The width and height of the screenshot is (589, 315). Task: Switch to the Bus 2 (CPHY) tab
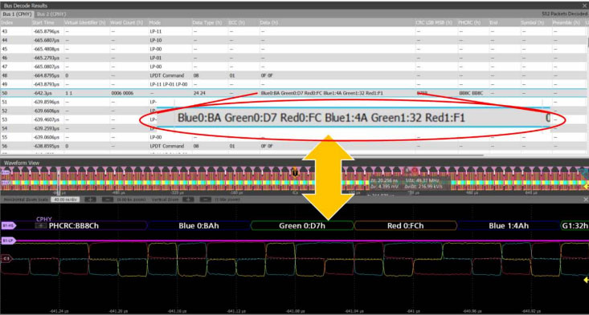[51, 14]
